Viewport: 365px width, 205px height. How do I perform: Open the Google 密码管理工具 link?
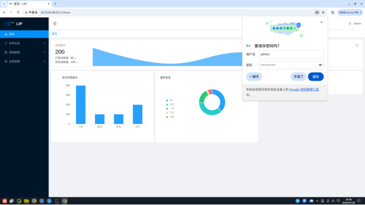pyautogui.click(x=304, y=89)
